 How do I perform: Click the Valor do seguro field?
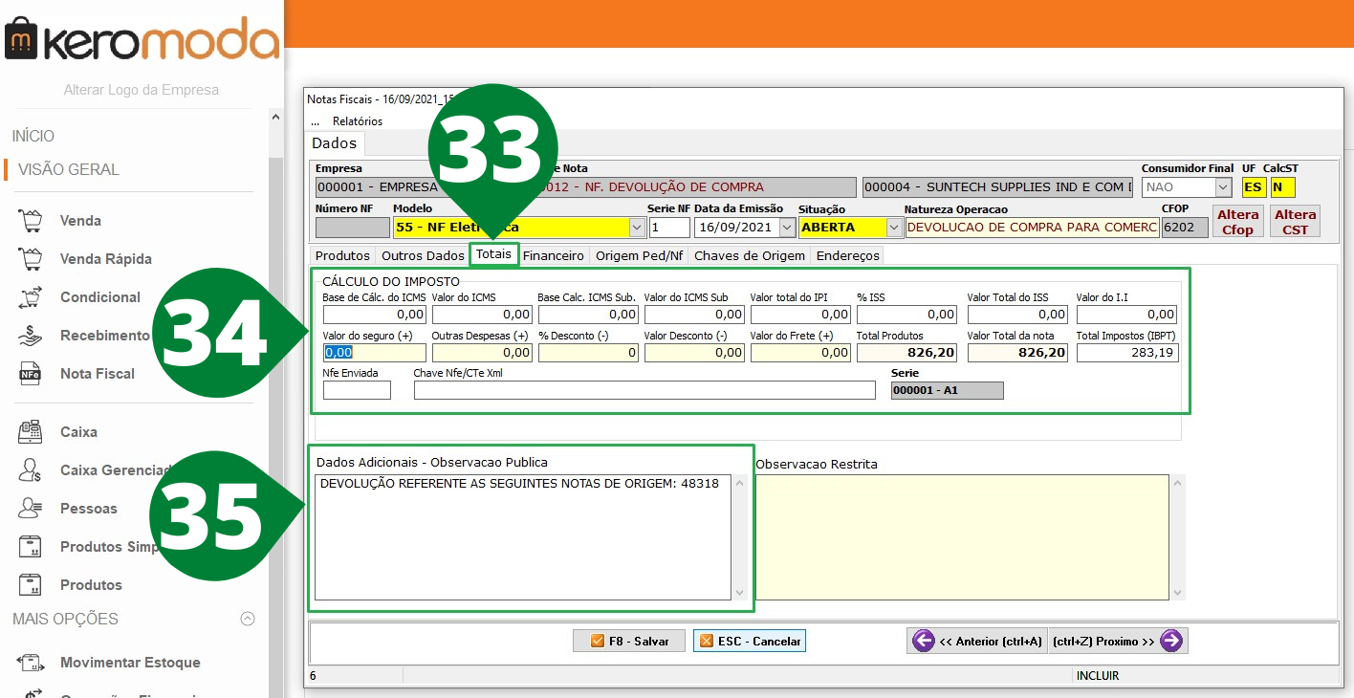tap(374, 353)
